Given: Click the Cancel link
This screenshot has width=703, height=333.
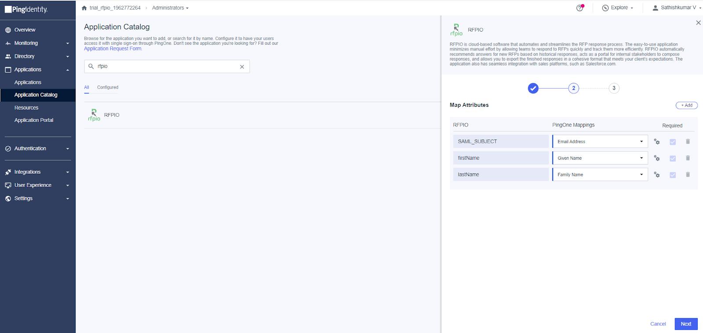Looking at the screenshot, I should [658, 324].
